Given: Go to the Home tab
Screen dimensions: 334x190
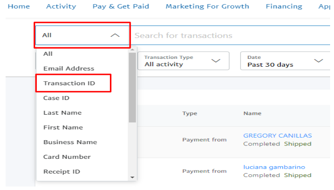Looking at the screenshot, I should pyautogui.click(x=19, y=6).
